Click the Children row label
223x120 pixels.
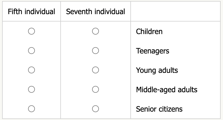(149, 31)
